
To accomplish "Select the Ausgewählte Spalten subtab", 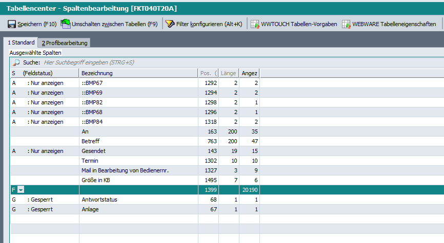I will pyautogui.click(x=35, y=53).
